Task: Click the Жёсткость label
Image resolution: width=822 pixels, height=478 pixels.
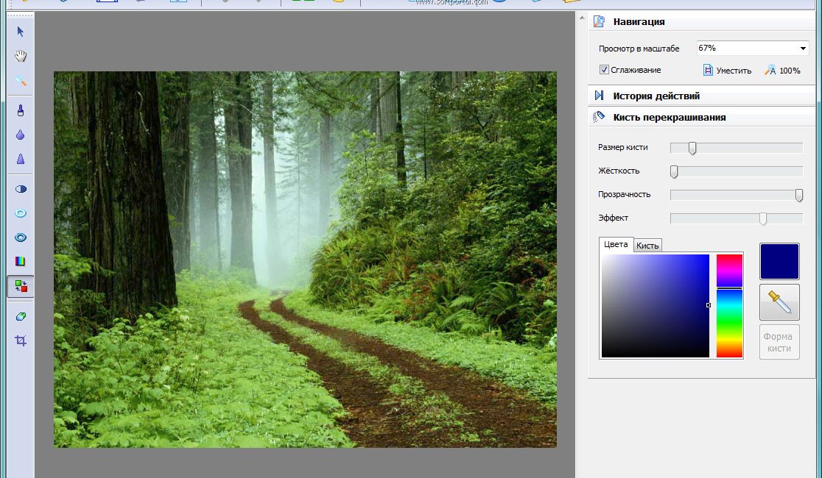Action: click(x=619, y=171)
